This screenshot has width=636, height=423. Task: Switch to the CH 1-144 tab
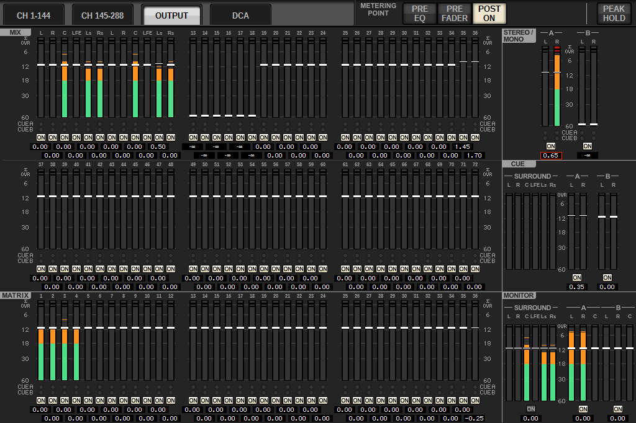pyautogui.click(x=34, y=15)
